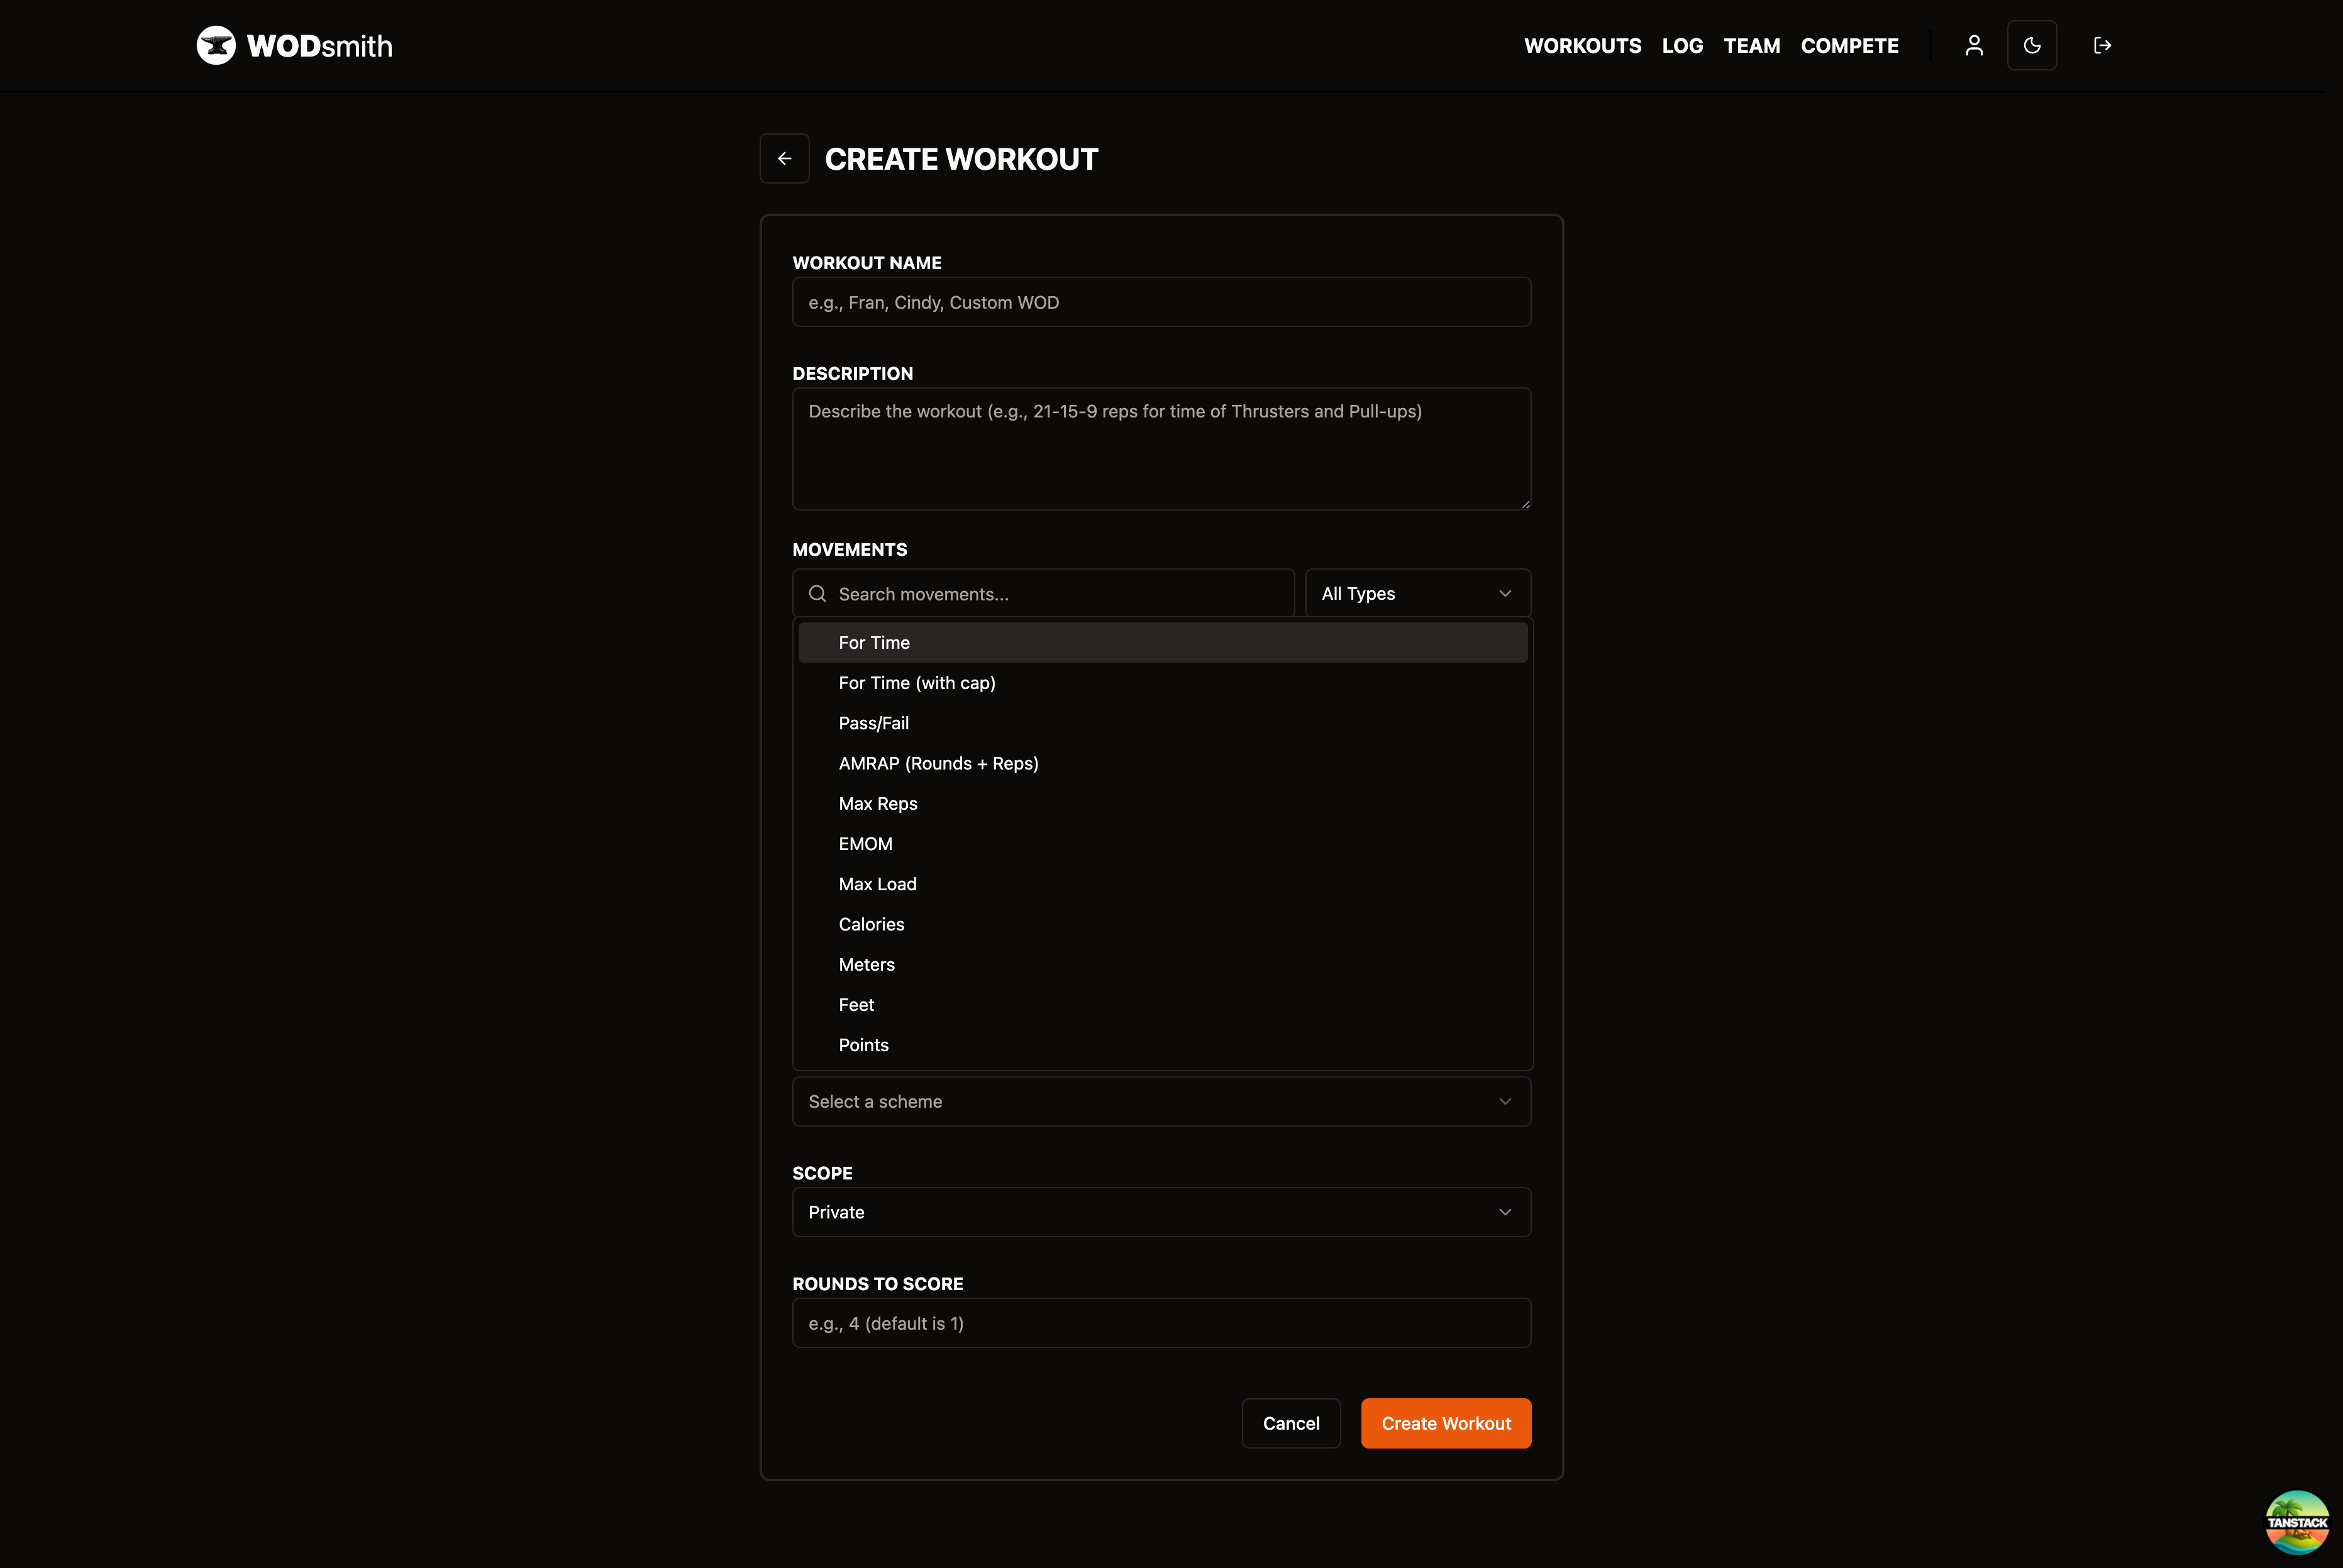Select the Max Reps option
2343x1568 pixels.
coord(1163,804)
